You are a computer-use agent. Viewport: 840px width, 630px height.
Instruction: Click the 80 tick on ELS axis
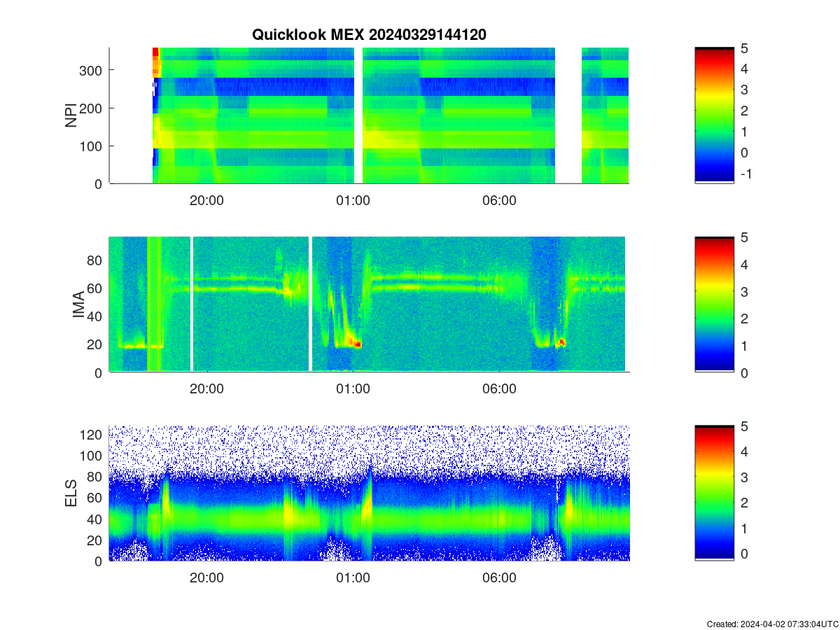click(x=95, y=477)
